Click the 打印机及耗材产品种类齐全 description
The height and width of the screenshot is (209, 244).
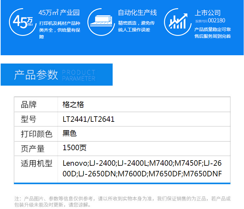pos(60,30)
